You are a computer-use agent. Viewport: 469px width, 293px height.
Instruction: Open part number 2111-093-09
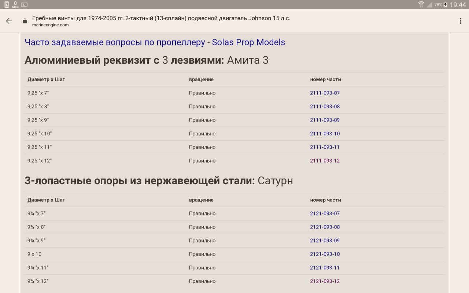point(325,120)
